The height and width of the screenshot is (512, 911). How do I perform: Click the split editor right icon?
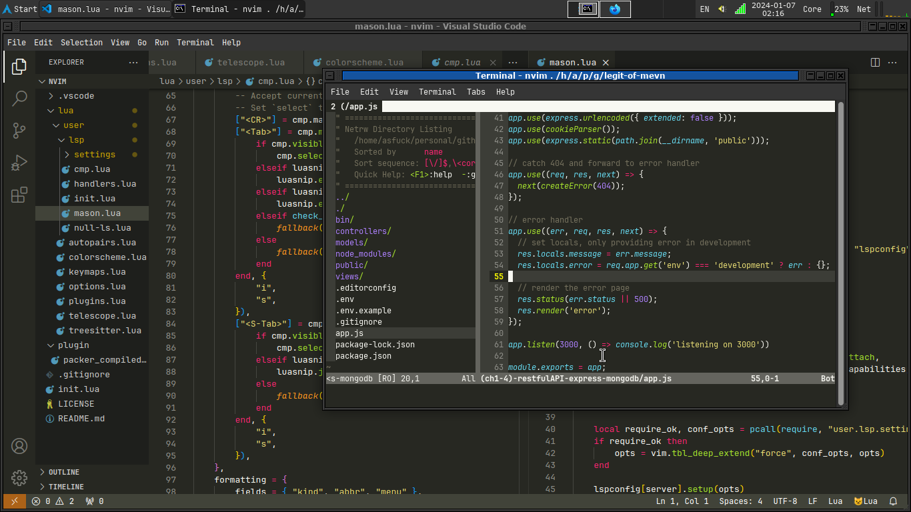click(876, 62)
